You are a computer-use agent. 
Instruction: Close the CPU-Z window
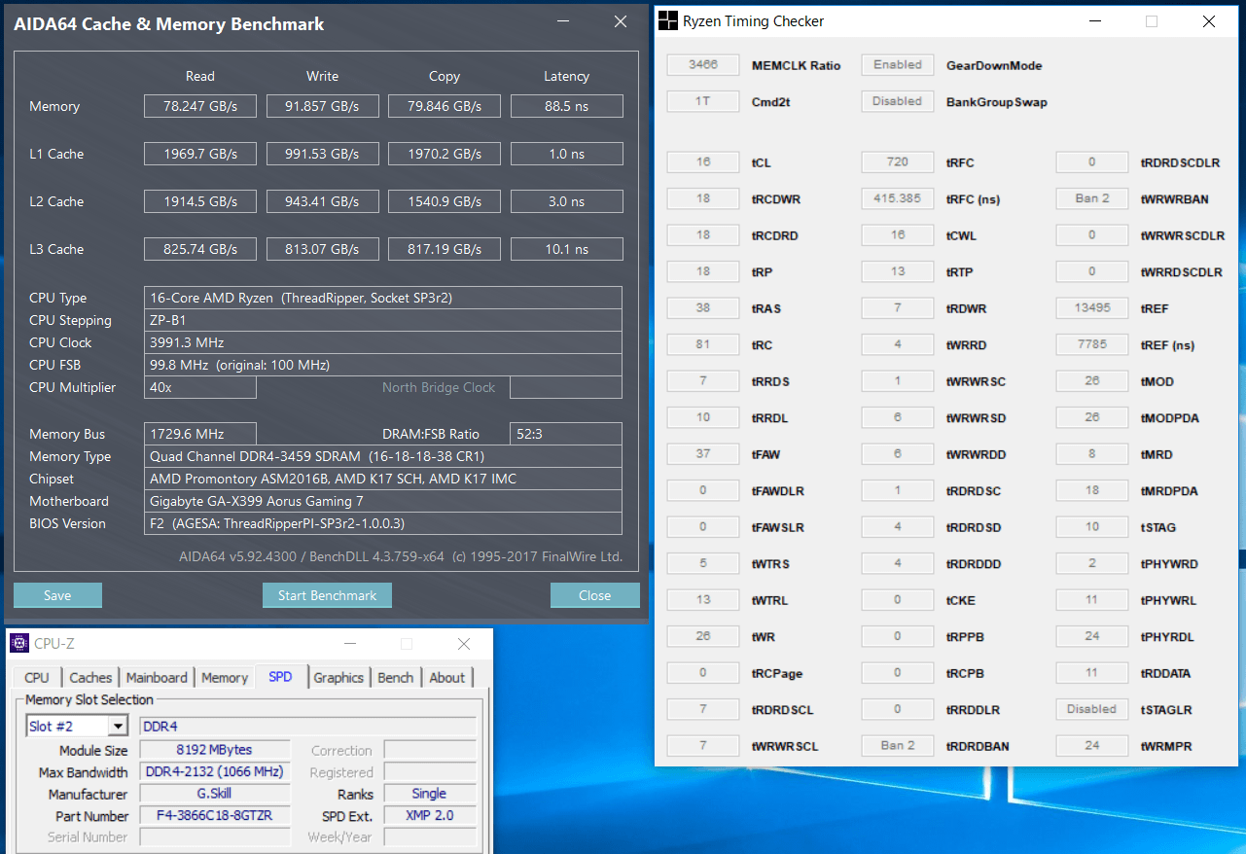(464, 644)
